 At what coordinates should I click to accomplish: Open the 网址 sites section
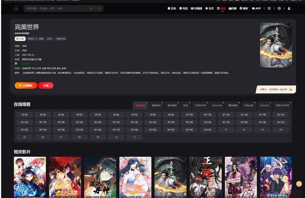point(244,9)
